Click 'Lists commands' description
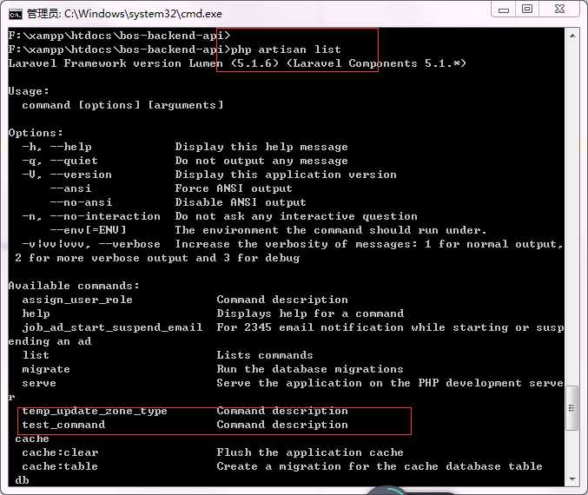This screenshot has height=495, width=588. pos(265,355)
